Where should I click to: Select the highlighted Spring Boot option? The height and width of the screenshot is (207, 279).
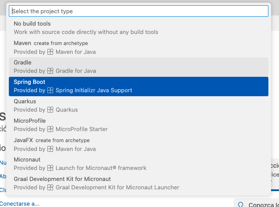139,87
